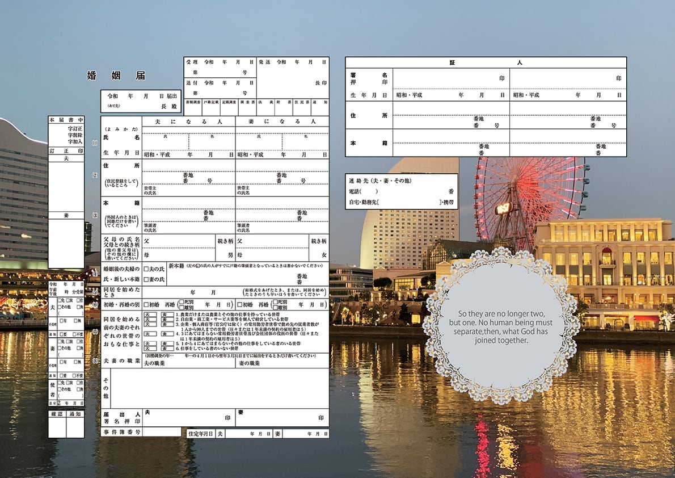Tick 初婚 checkbox in husband's column
Viewport: 675px width, 478px height.
pyautogui.click(x=146, y=305)
